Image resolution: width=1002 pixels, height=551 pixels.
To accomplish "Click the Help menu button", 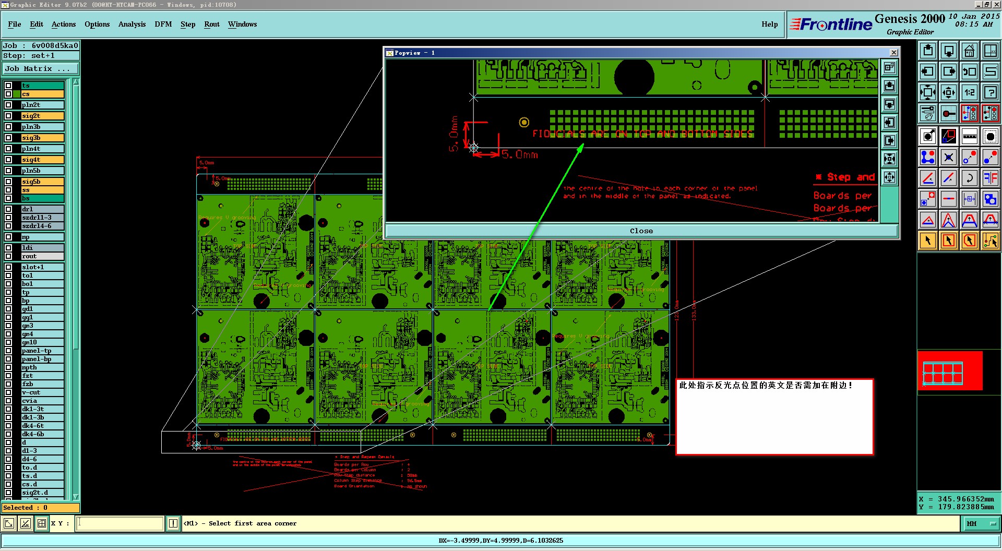I will 769,24.
